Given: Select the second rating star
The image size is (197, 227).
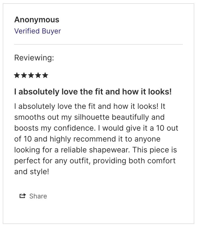Looking at the screenshot, I should click(24, 75).
